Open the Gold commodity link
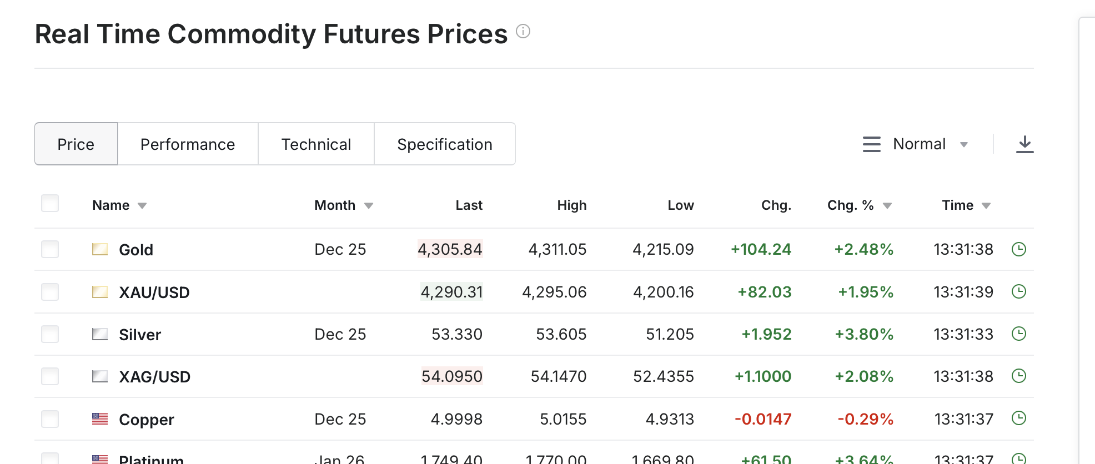 point(136,250)
